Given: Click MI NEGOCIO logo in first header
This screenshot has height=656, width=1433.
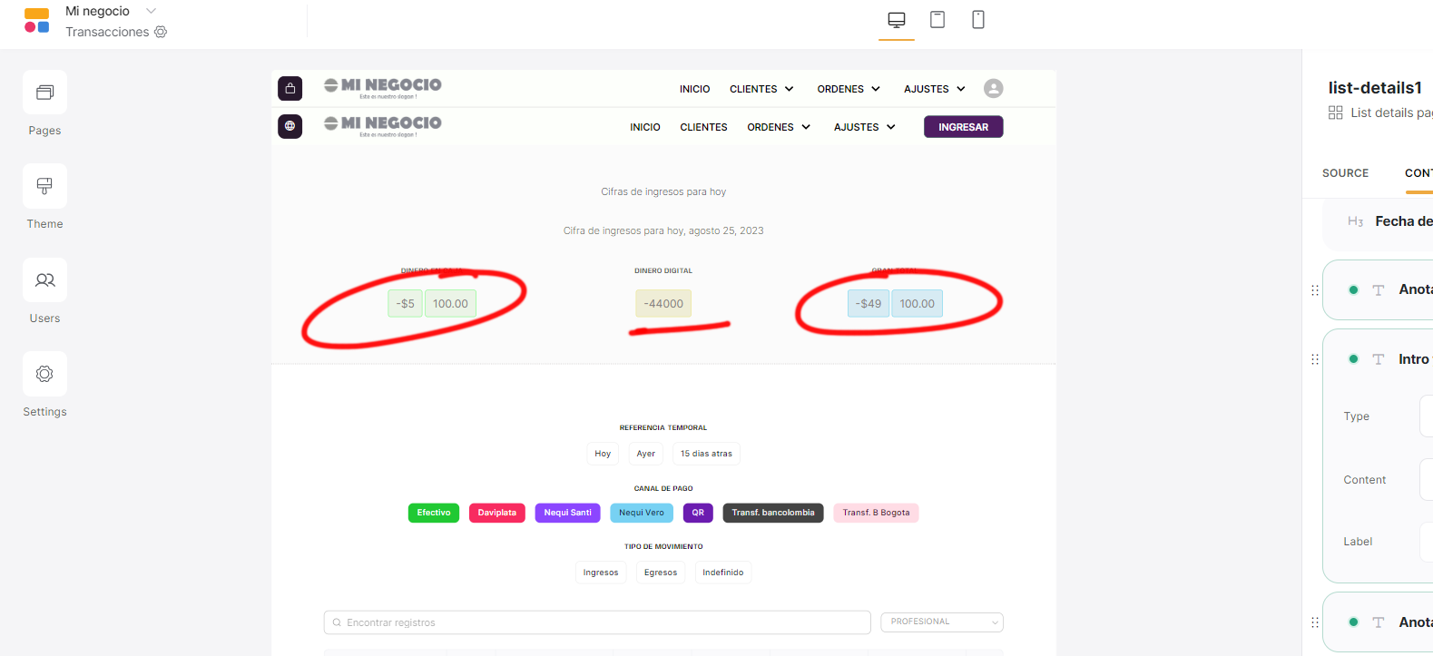Looking at the screenshot, I should 383,87.
